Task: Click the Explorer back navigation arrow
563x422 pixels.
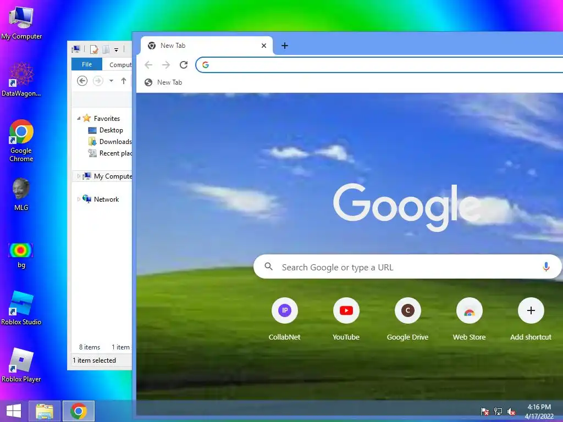Action: pyautogui.click(x=82, y=81)
